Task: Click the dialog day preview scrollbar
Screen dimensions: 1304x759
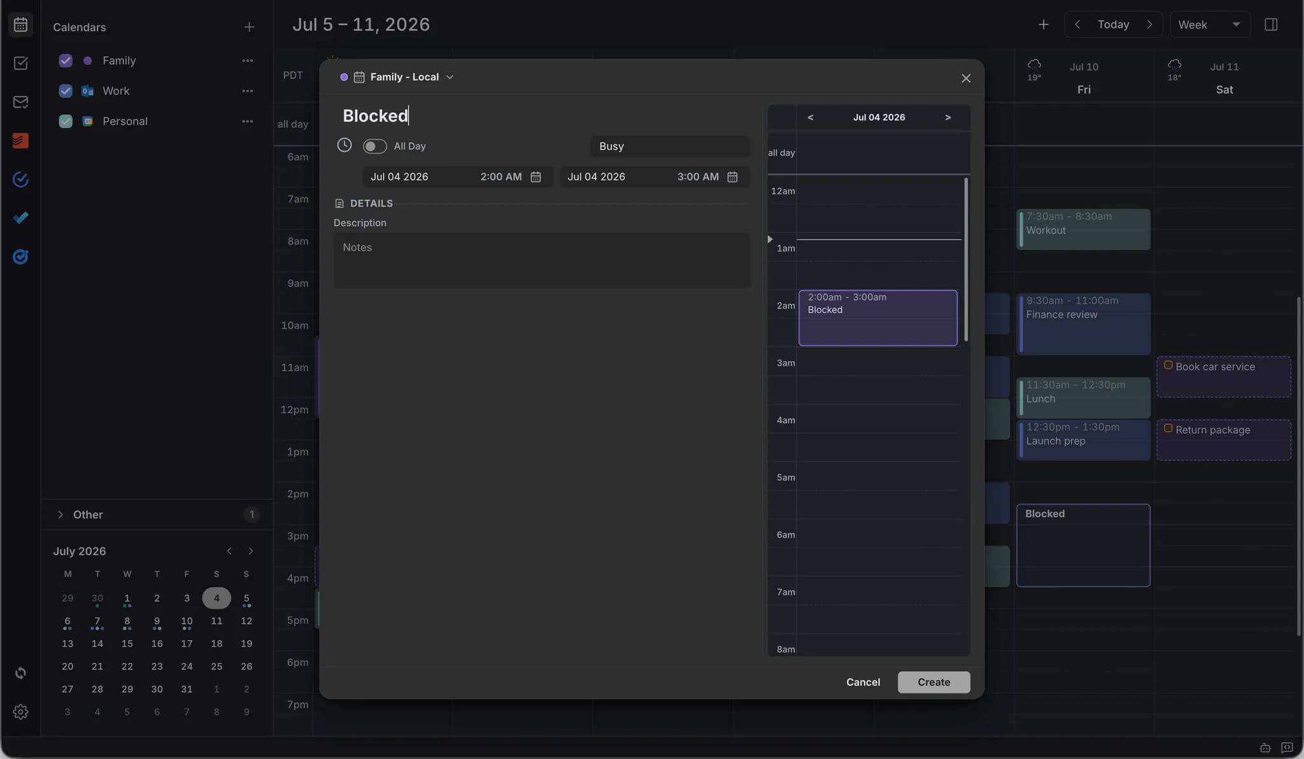Action: [x=966, y=259]
